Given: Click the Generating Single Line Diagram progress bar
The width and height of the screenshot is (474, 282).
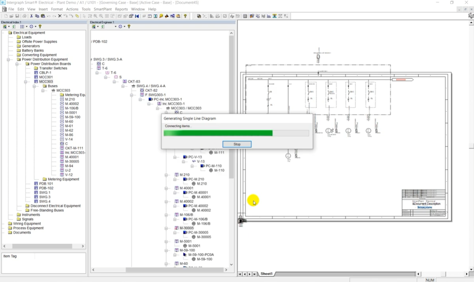Looking at the screenshot, I should pos(236,133).
